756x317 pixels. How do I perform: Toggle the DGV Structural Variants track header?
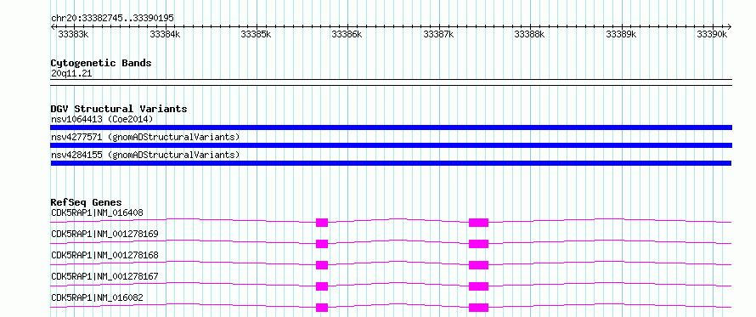(x=119, y=109)
